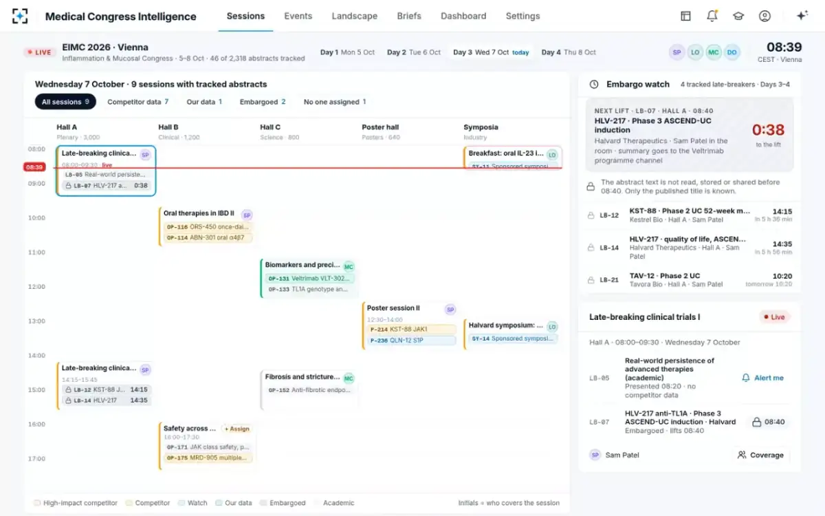Image resolution: width=825 pixels, height=516 pixels.
Task: Click the MC team avatar in header
Action: pos(714,52)
